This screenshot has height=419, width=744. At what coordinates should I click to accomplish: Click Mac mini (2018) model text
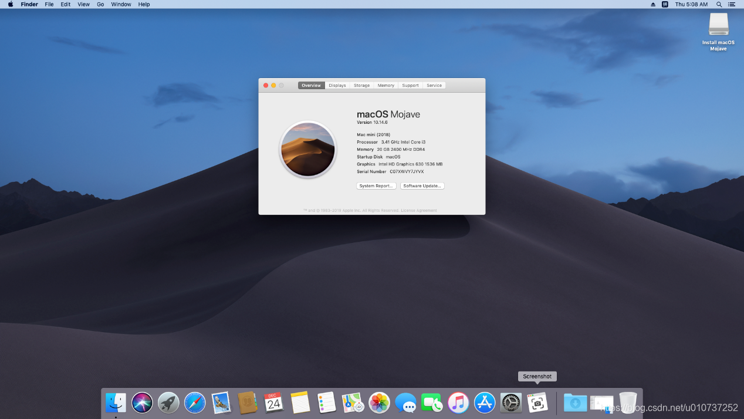(x=373, y=134)
